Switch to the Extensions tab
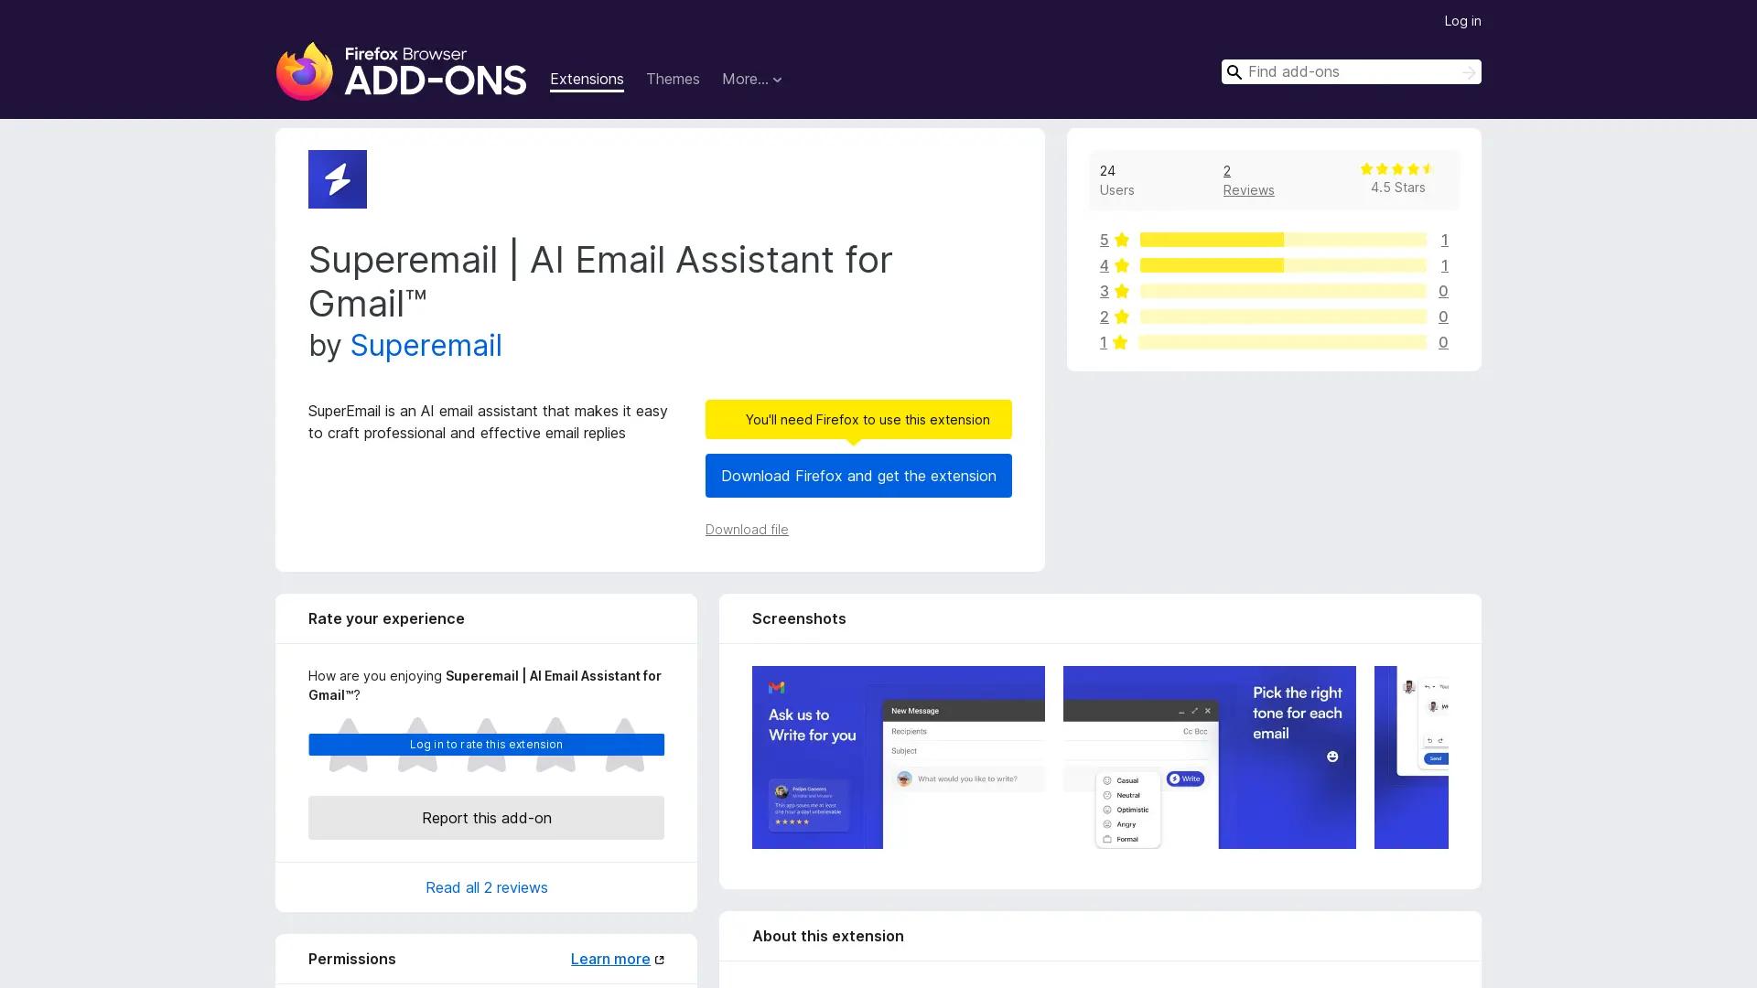 click(x=587, y=80)
